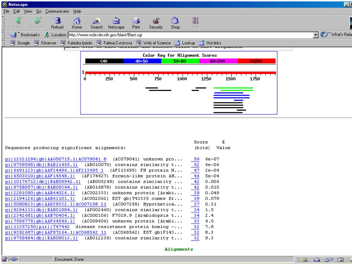Open the File menu

click(x=6, y=11)
